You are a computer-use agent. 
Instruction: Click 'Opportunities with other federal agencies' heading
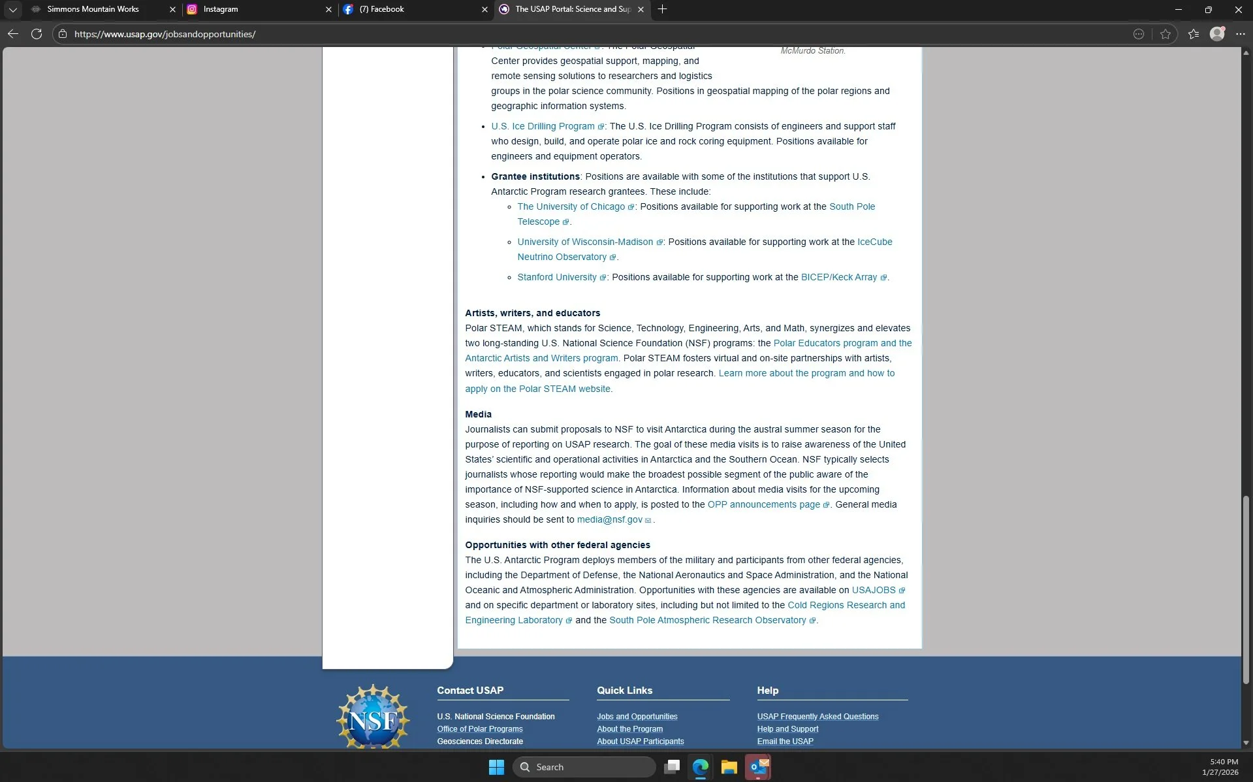click(x=558, y=545)
